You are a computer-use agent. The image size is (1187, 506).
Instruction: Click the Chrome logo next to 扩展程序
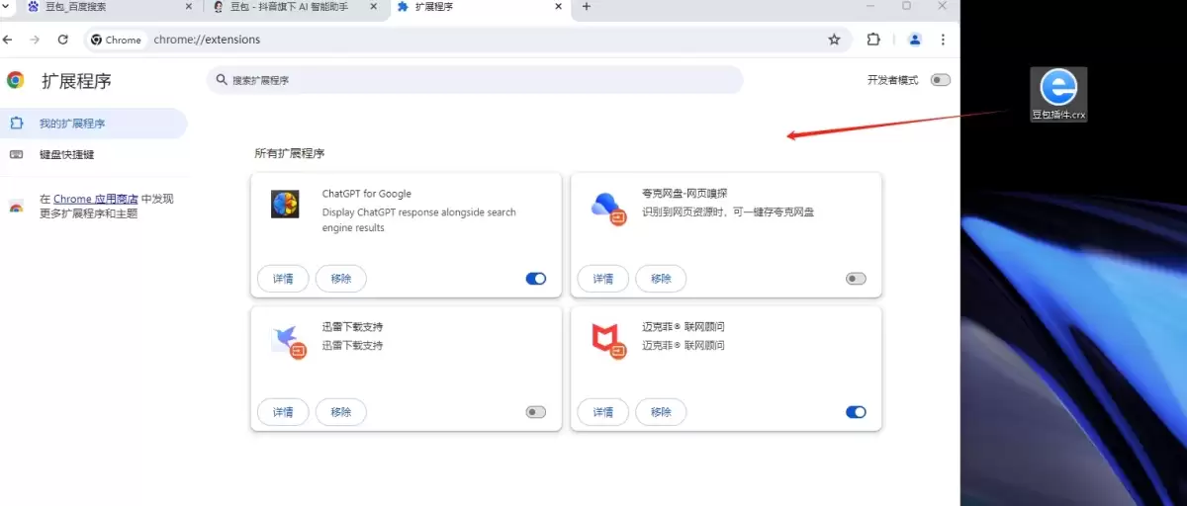pos(15,80)
